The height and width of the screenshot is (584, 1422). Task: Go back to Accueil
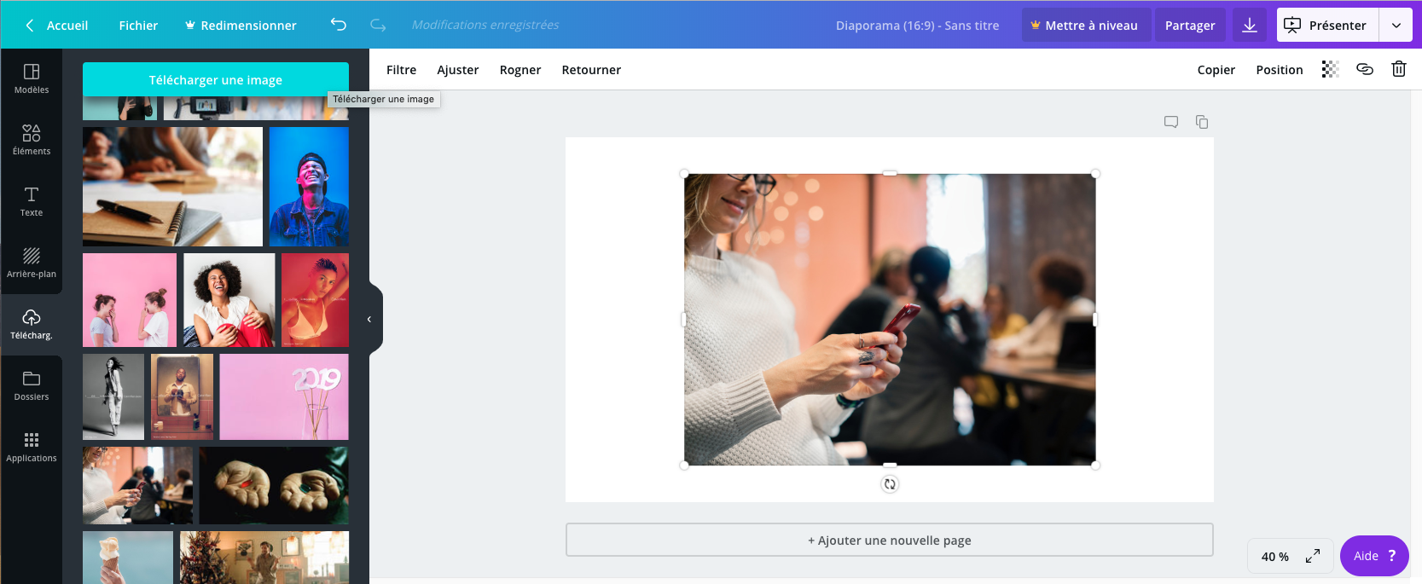(x=56, y=26)
